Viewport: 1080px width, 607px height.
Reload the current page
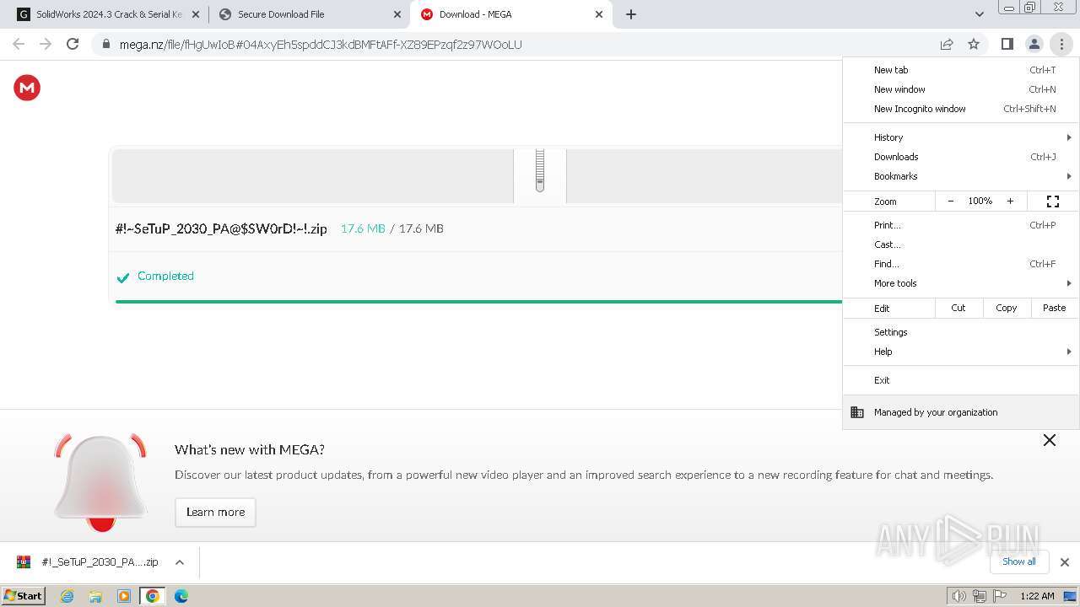(73, 44)
